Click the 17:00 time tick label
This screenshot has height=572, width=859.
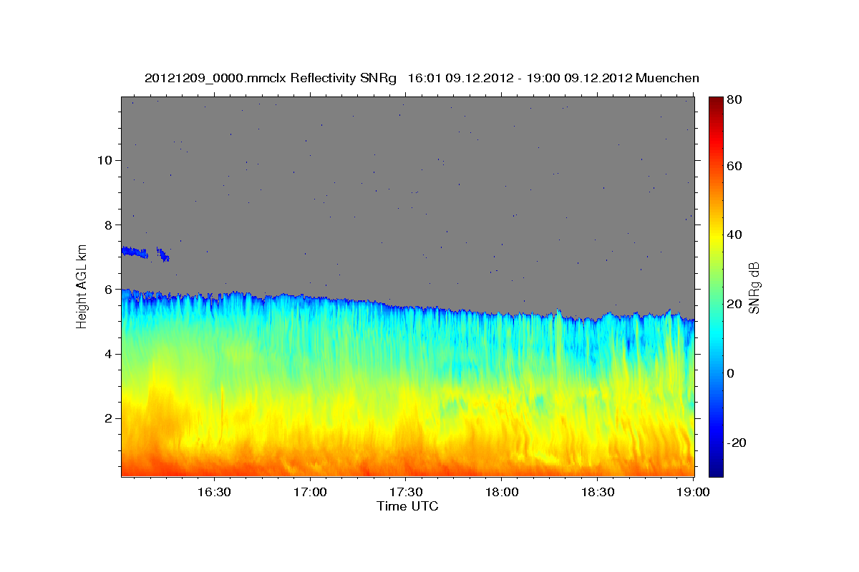point(311,493)
